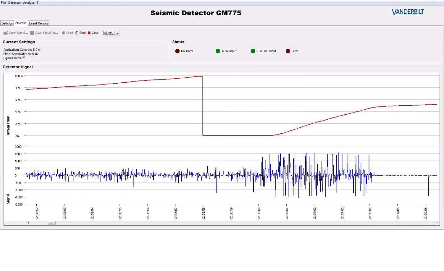444x271 pixels.
Task: Click the REMOTE Input green indicator
Action: click(253, 51)
